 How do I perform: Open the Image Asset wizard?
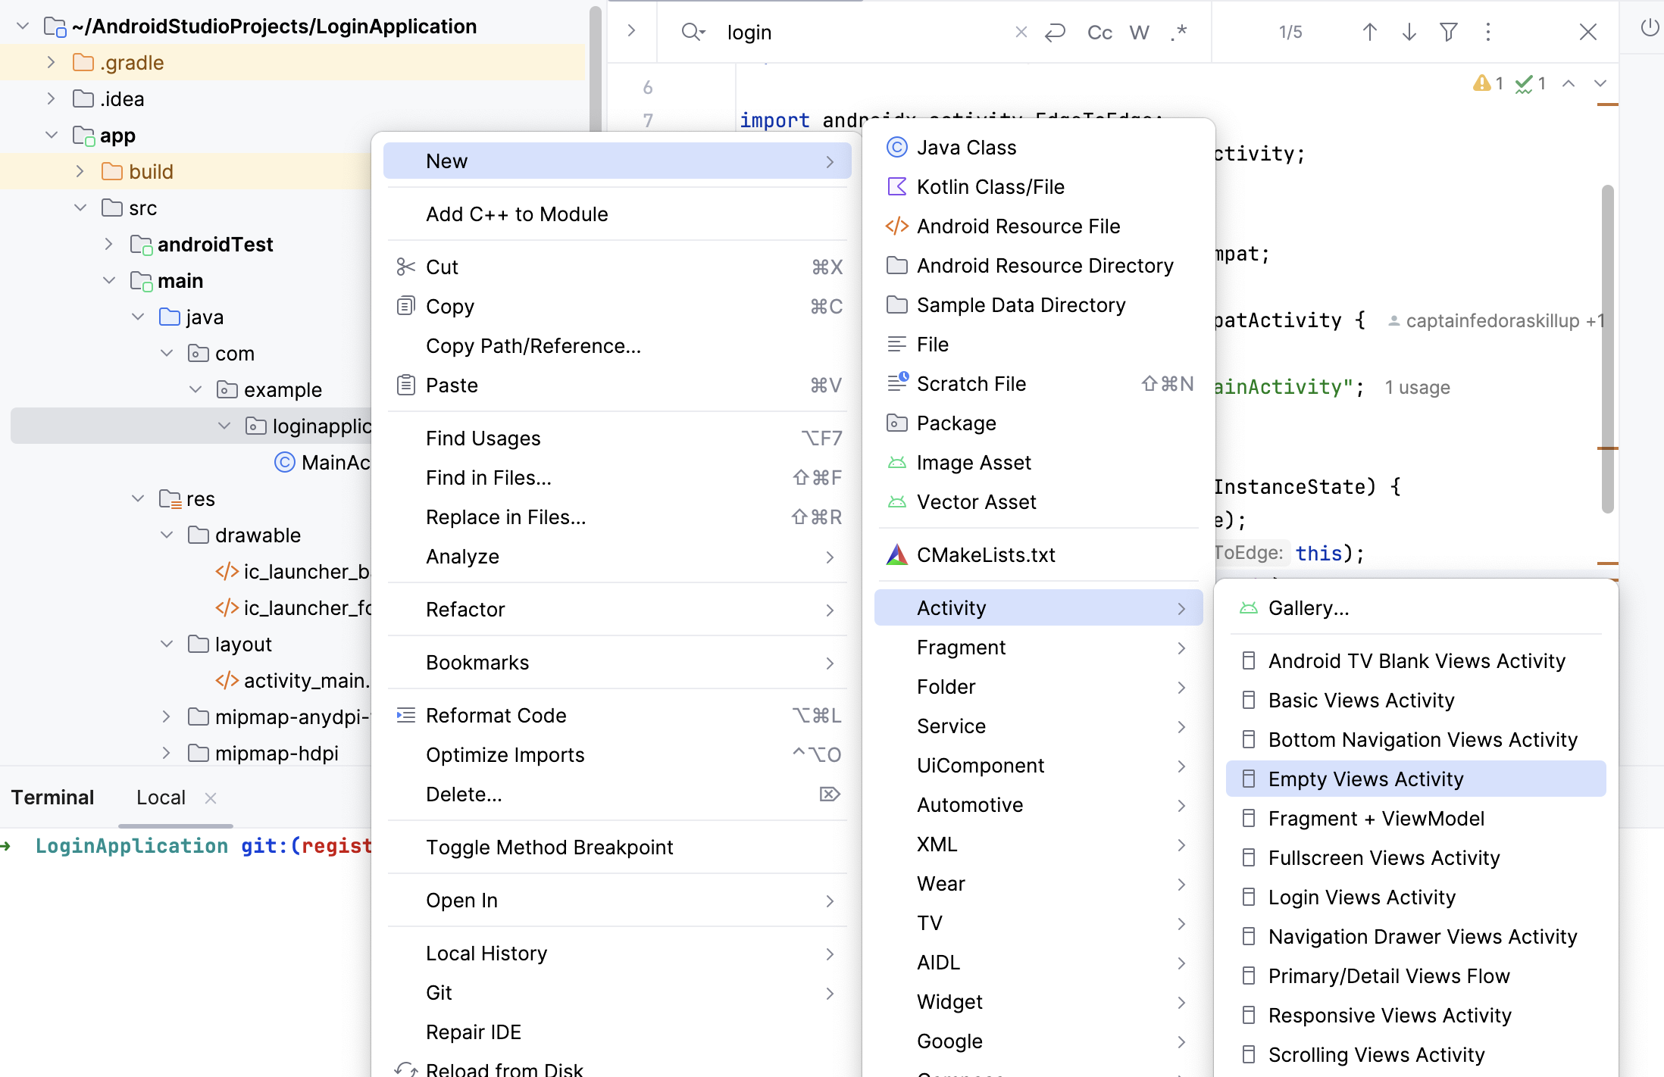1039,462
